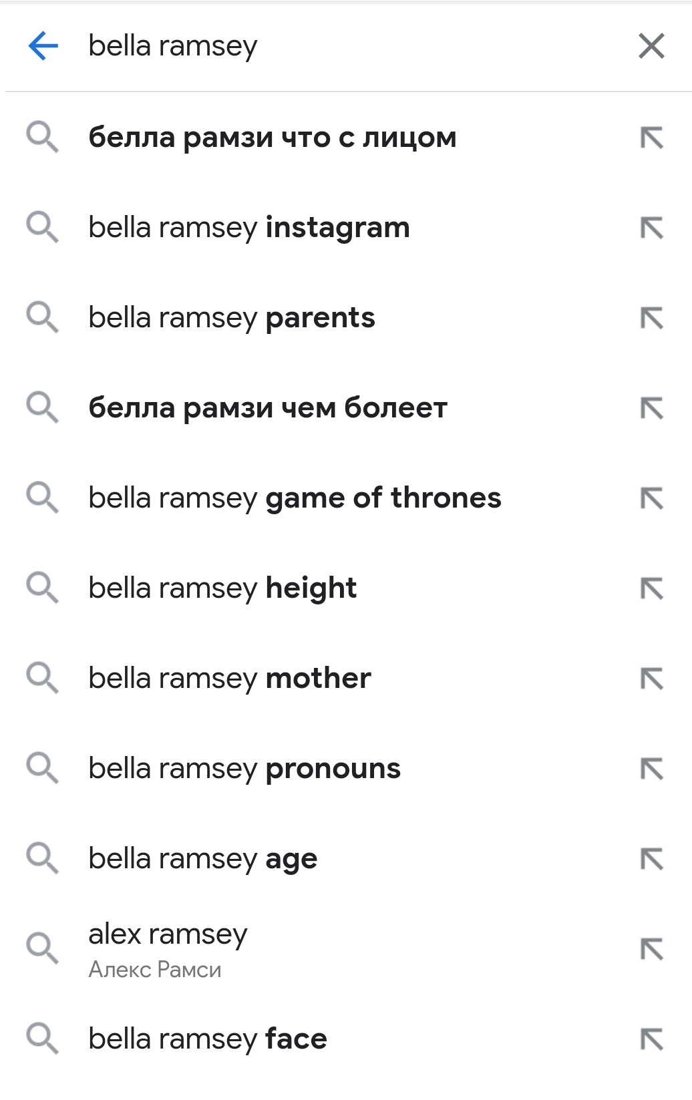Image resolution: width=692 pixels, height=1100 pixels.
Task: Fill query arrow for белла рамзи что с лицом
Action: (651, 138)
